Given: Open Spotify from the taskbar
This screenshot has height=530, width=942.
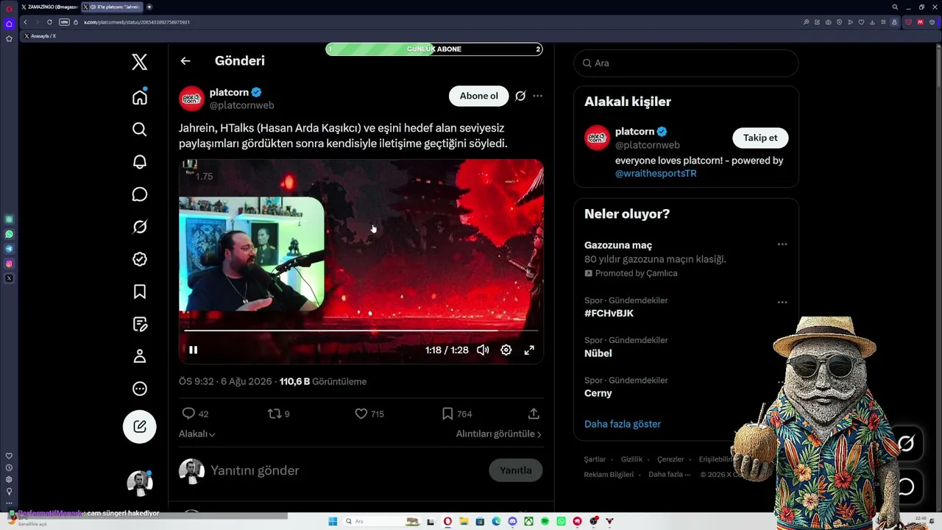Looking at the screenshot, I should pos(545,521).
